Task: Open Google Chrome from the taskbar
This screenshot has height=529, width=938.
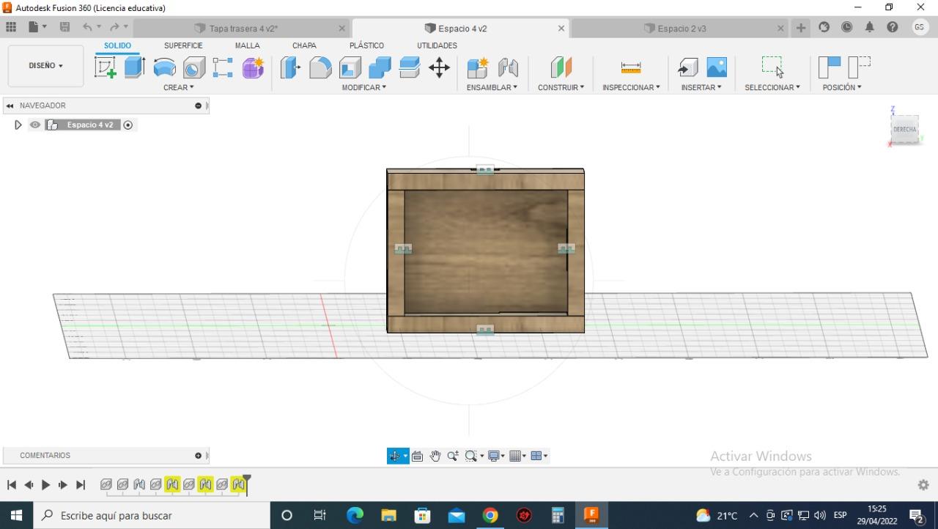Action: click(x=490, y=516)
